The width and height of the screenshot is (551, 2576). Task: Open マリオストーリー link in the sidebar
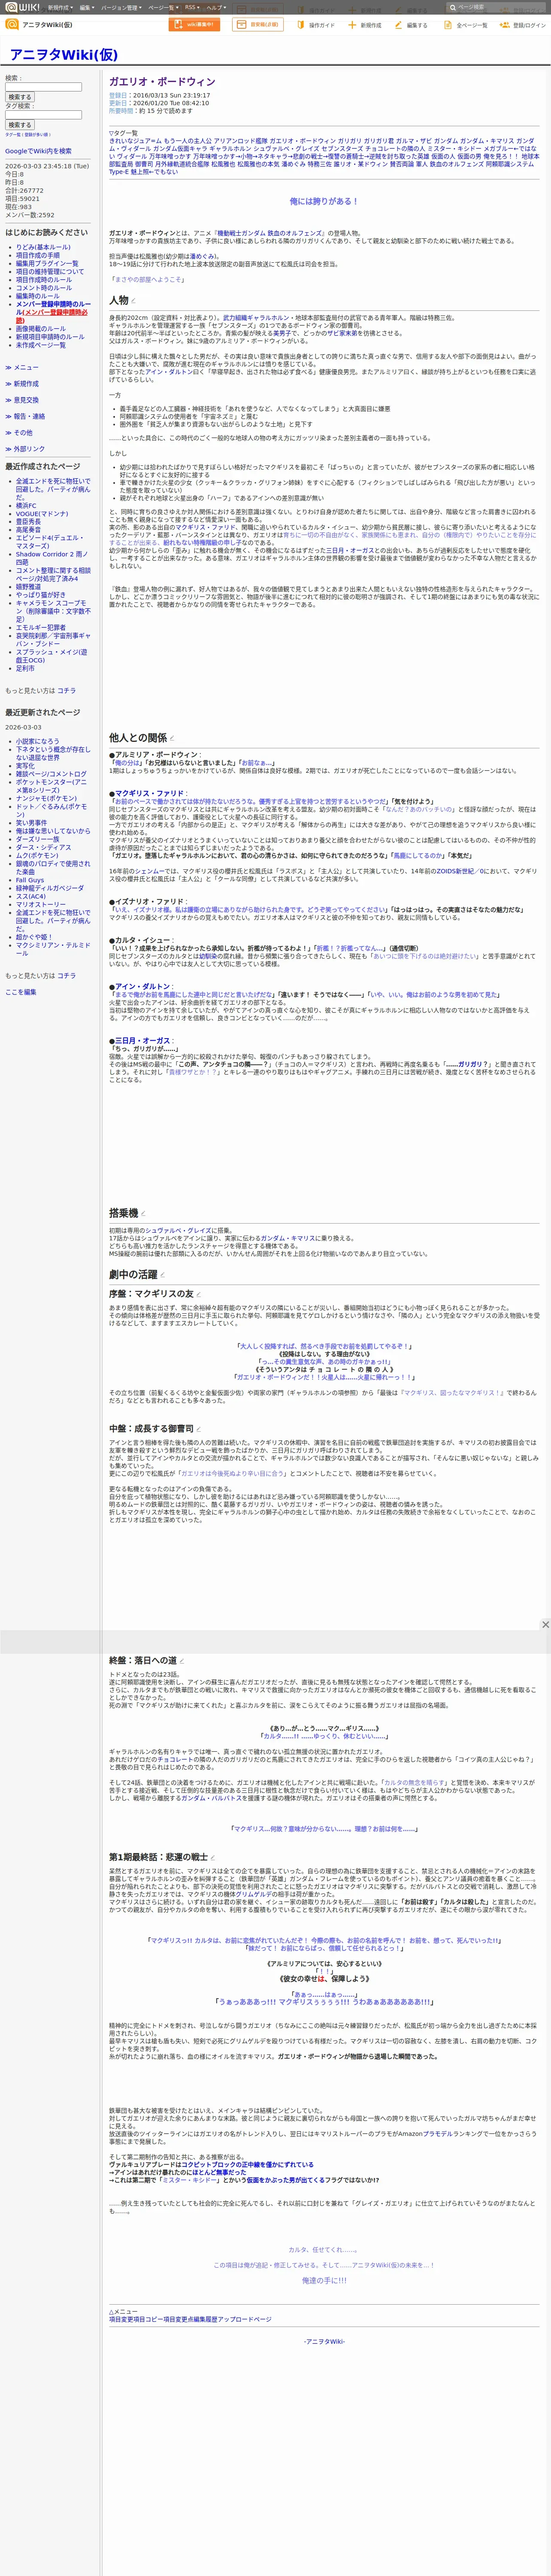coord(41,904)
